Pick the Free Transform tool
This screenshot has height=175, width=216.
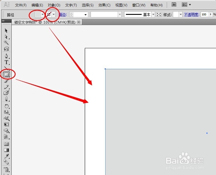pyautogui.click(x=6, y=124)
